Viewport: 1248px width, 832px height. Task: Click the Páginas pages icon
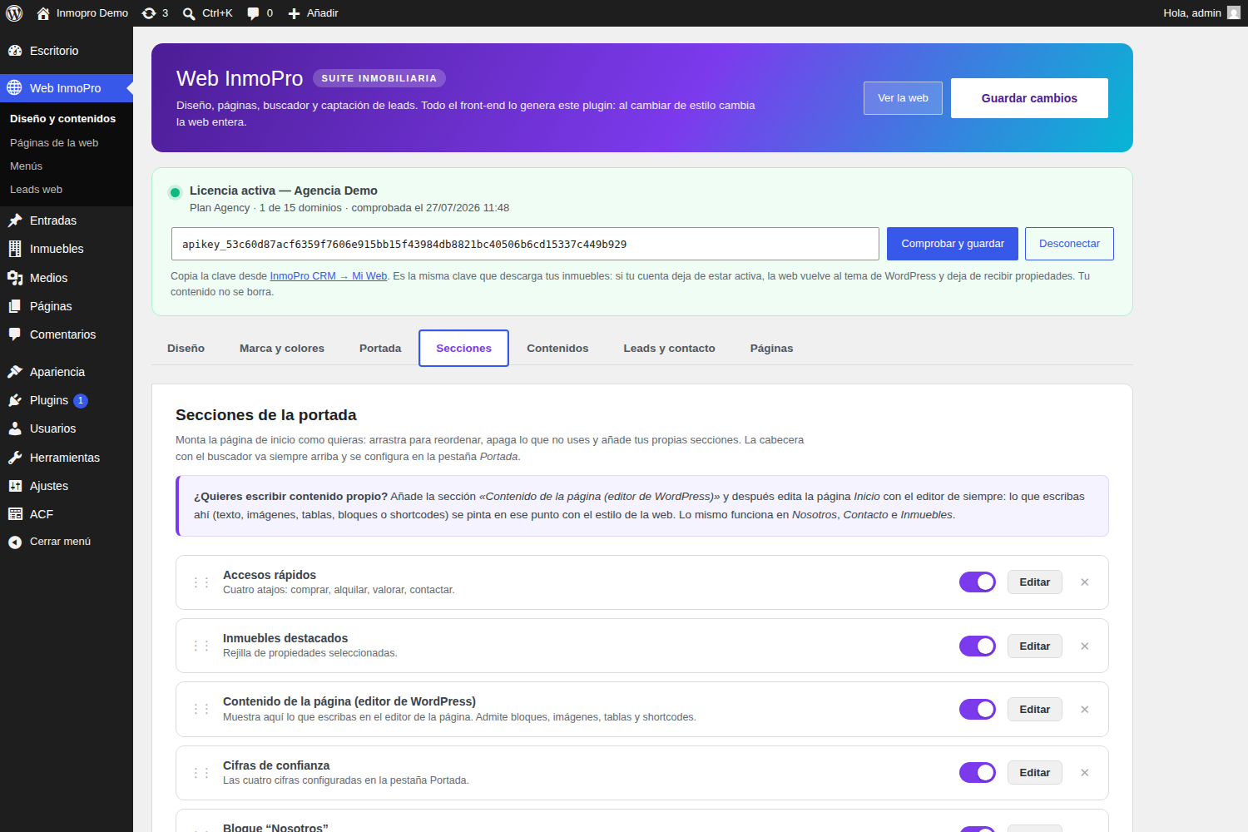[15, 306]
